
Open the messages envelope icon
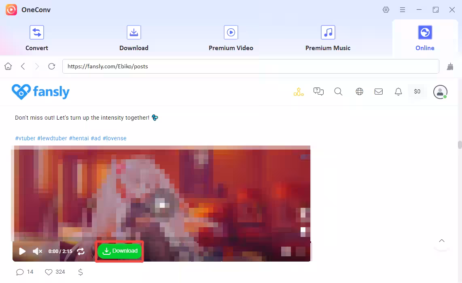tap(379, 92)
